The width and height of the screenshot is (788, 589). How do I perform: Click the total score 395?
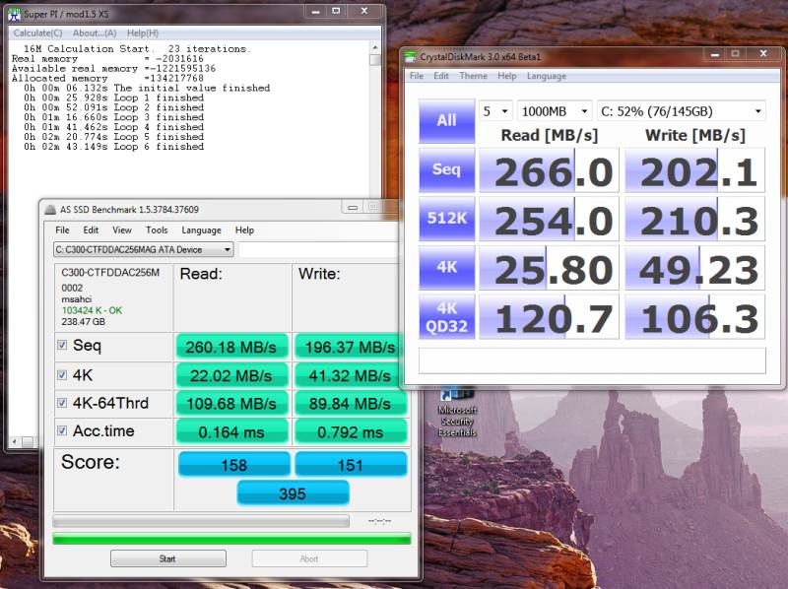293,493
